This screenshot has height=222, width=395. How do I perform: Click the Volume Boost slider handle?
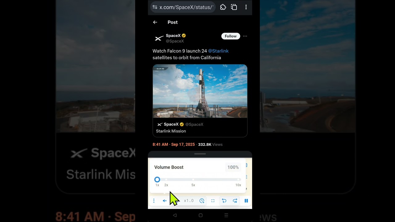(157, 179)
